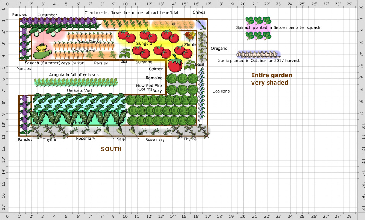Click the basil plant beside Suzanne label
Viewport: 365px width, 220px height.
125,54
